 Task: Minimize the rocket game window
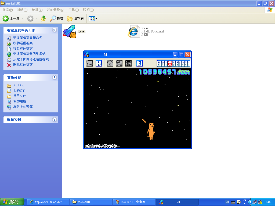pos(175,55)
